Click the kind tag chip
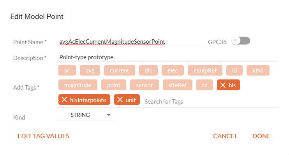 point(258,70)
